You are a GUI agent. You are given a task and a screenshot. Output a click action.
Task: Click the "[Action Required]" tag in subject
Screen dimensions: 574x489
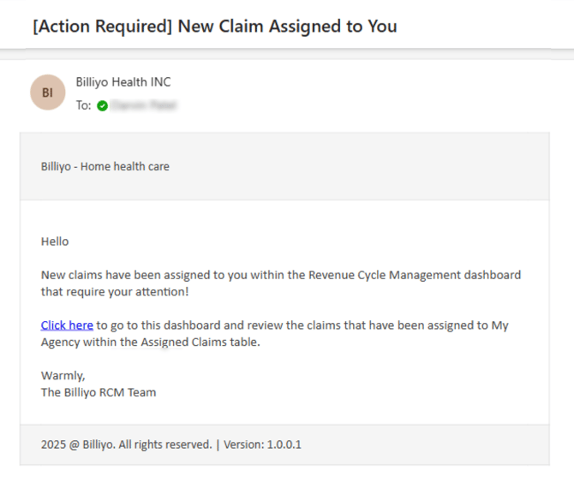pos(102,26)
